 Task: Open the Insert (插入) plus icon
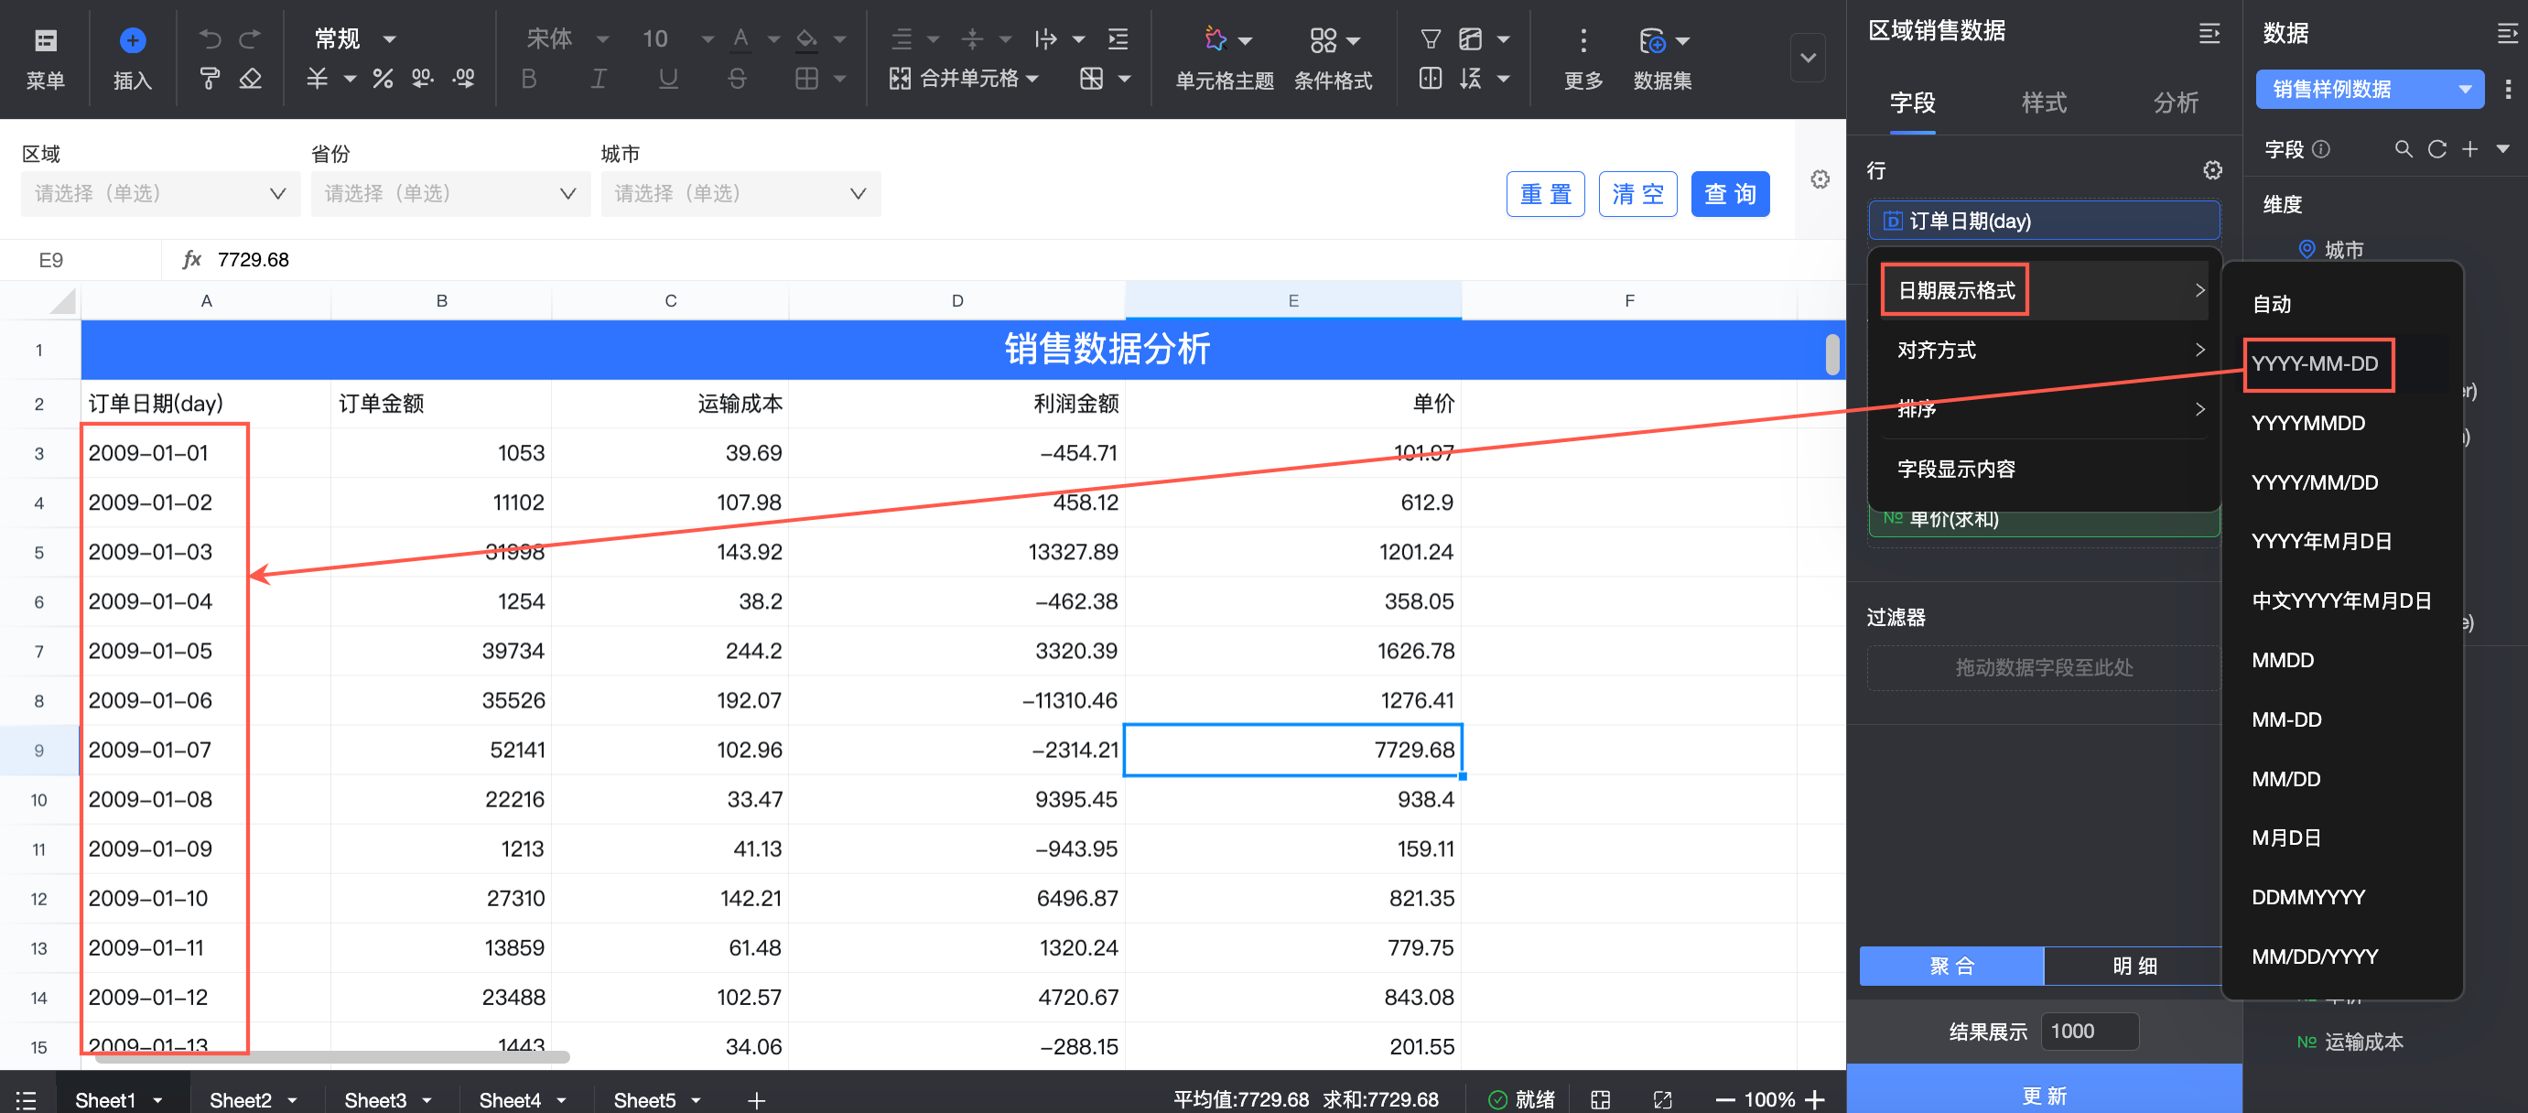(x=133, y=40)
